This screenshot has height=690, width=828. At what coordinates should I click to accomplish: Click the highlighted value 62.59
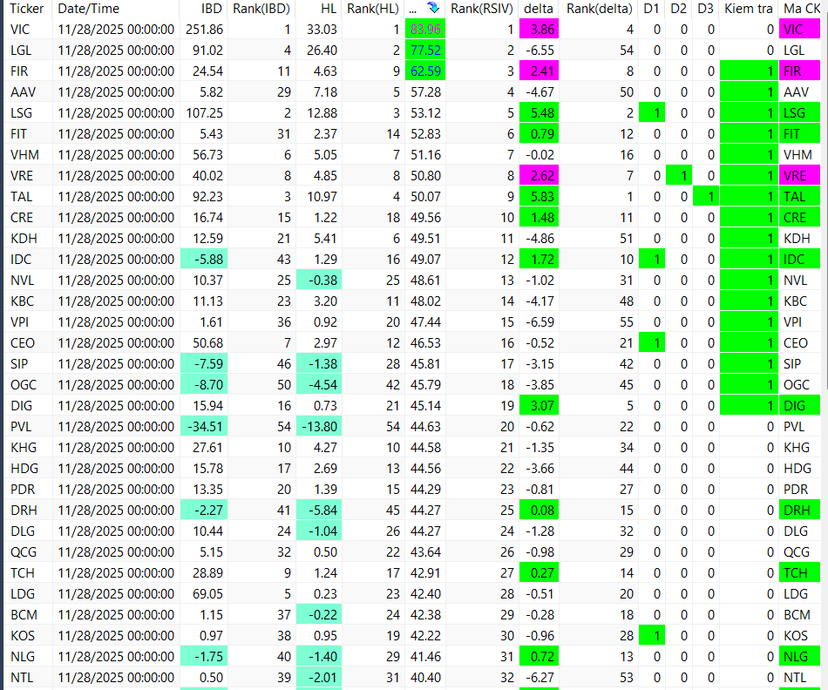point(425,71)
